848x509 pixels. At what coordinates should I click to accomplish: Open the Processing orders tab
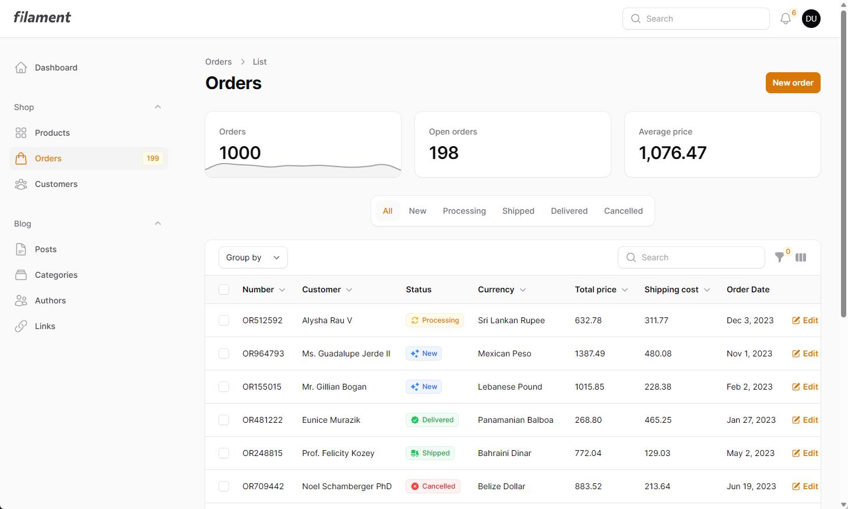click(464, 210)
